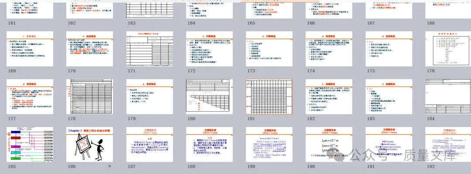Viewport: 471px width, 174px height.
Task: Click slide number label 164
Action: click(191, 23)
